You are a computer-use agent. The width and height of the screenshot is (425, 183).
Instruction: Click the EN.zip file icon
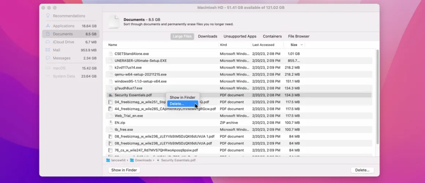tap(111, 123)
